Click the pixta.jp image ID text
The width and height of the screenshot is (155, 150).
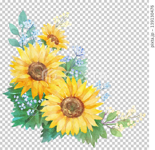point(152,26)
